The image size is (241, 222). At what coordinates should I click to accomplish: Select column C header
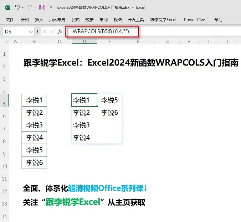[59, 42]
